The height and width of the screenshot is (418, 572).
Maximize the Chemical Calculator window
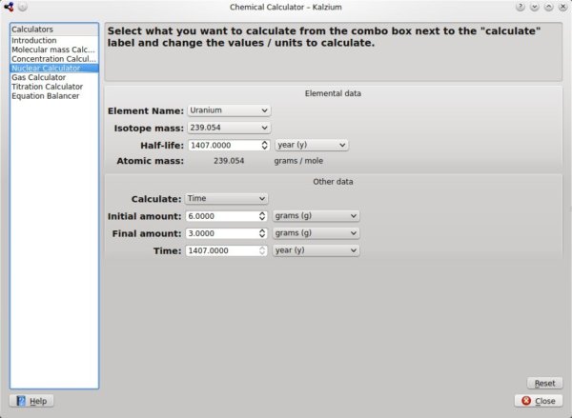[549, 7]
